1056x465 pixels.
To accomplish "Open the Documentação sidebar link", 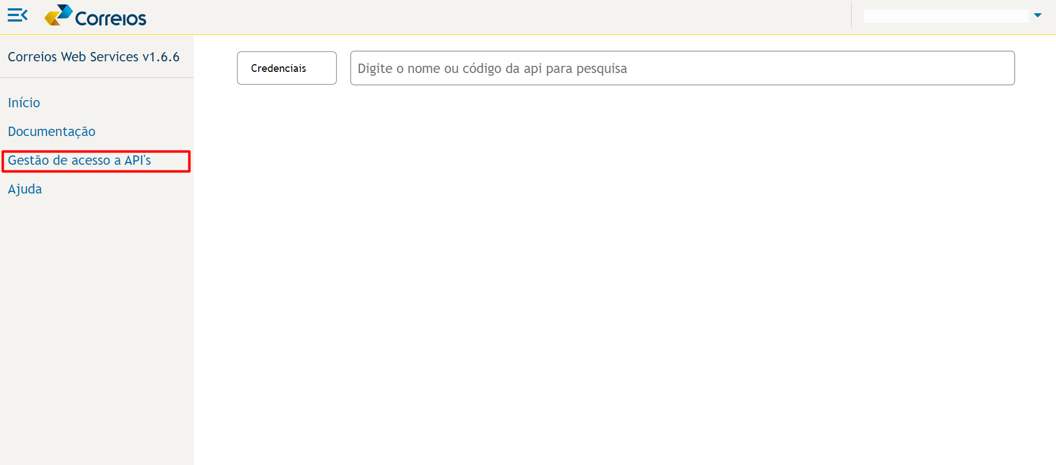I will click(x=51, y=132).
